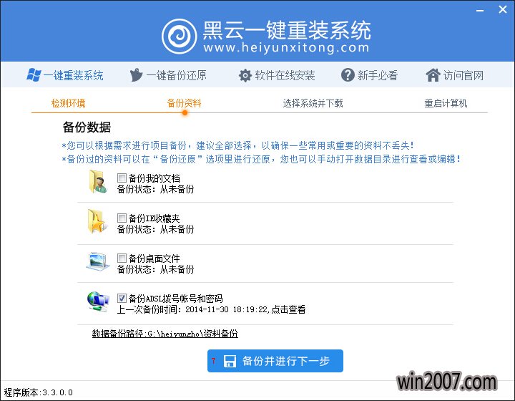
Task: Click 备份状态 text under 备份IE收藏夹
Action: click(156, 229)
